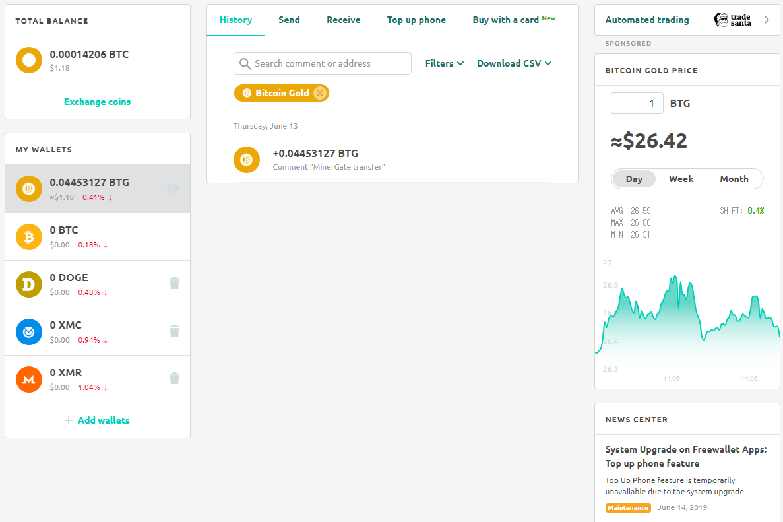Click the 0.00014206 BTC total balance
Viewport: 783px width, 522px height.
90,55
